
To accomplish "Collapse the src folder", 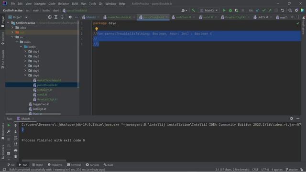I will pos(12,37).
